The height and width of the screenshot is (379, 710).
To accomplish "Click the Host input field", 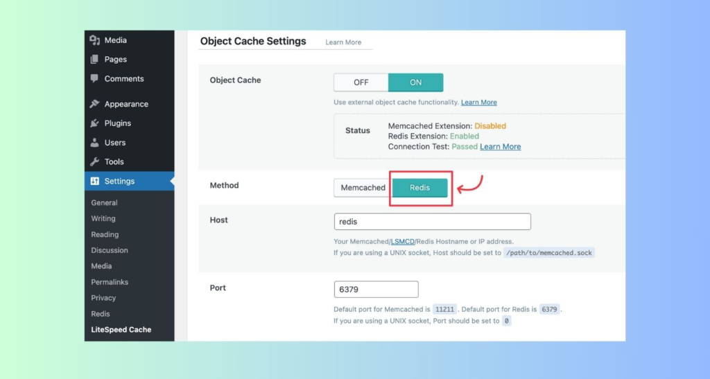I will [x=433, y=222].
